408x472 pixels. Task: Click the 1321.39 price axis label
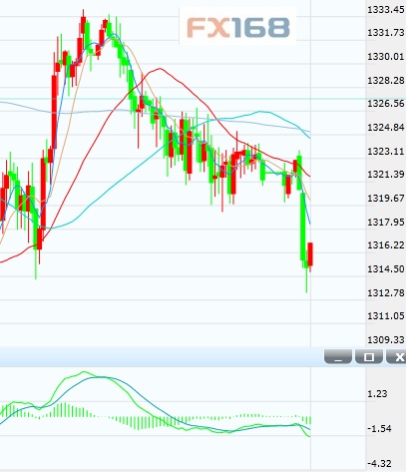click(x=386, y=175)
